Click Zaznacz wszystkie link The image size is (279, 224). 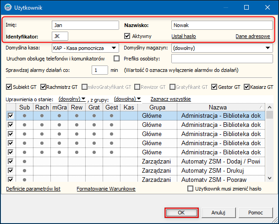pos(170,99)
